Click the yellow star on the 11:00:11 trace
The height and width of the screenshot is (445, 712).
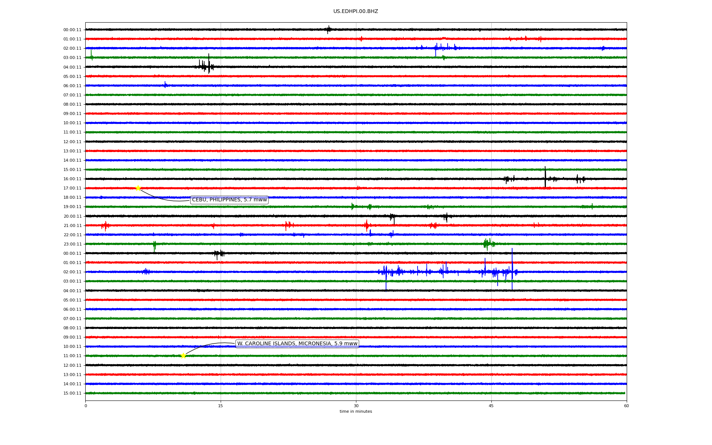pos(183,356)
